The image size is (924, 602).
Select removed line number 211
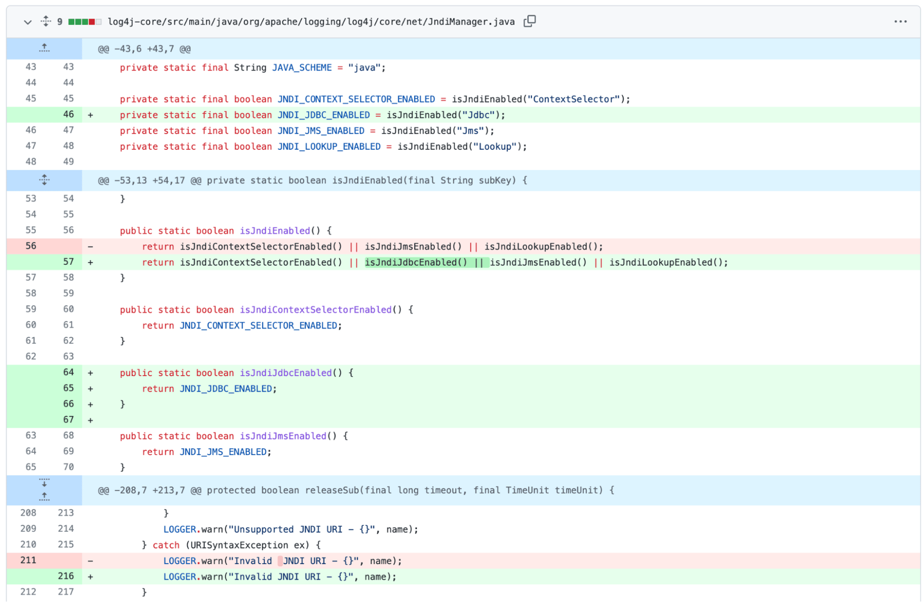click(28, 560)
